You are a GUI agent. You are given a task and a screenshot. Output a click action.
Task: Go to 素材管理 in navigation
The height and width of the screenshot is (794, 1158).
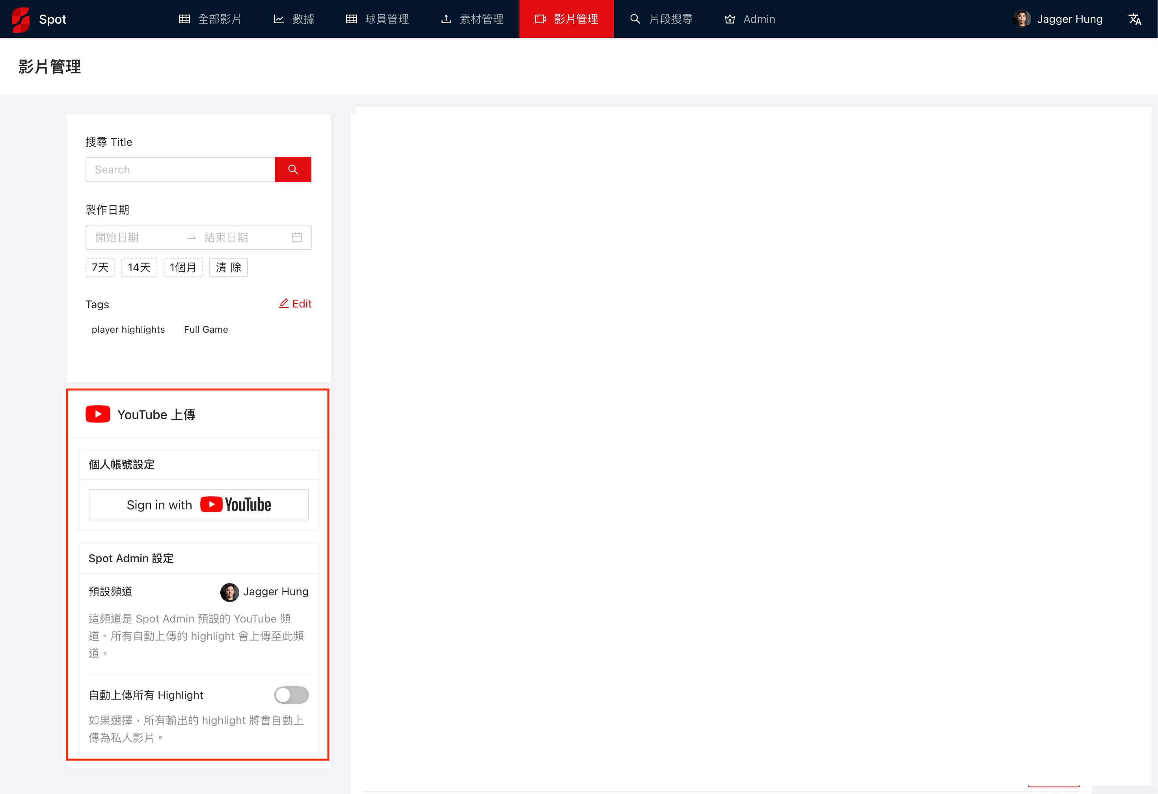click(472, 19)
